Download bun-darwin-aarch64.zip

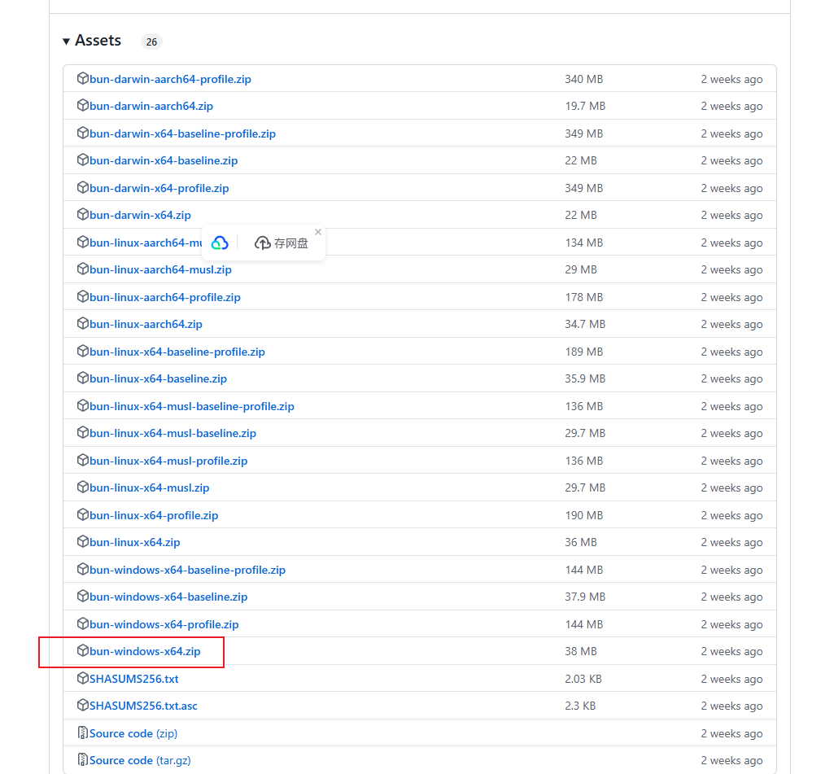(x=151, y=107)
